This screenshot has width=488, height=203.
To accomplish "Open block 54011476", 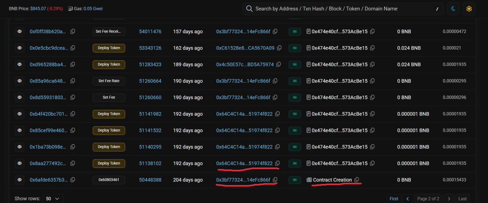I will tap(150, 31).
